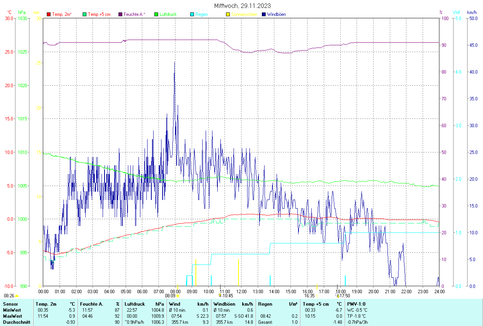Click the '12:00' time axis label
Image resolution: width=483 pixels, height=326 pixels.
coord(241,292)
